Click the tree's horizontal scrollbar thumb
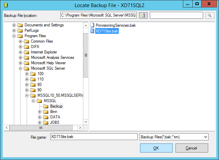This screenshot has width=219, height=160. (x=41, y=128)
